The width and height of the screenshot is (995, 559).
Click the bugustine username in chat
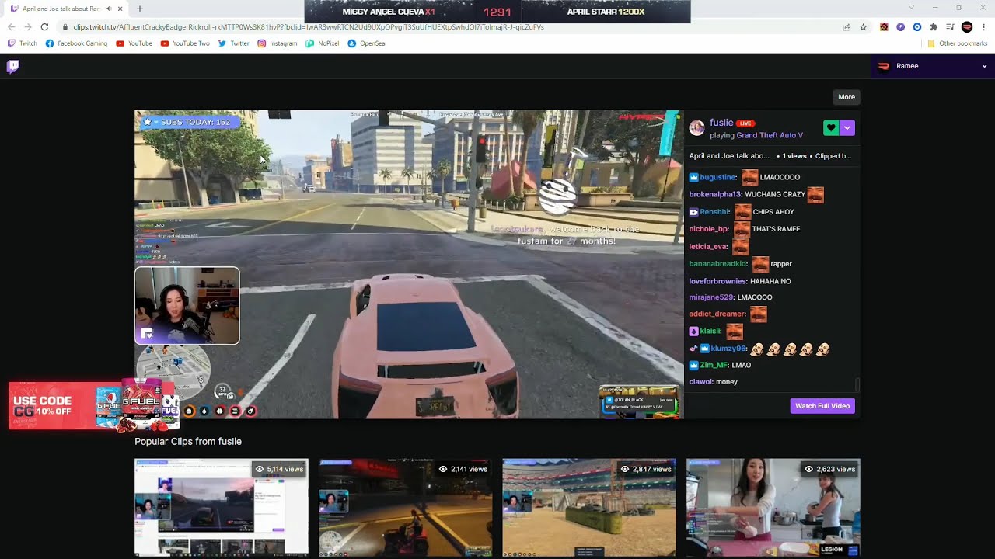tap(717, 177)
